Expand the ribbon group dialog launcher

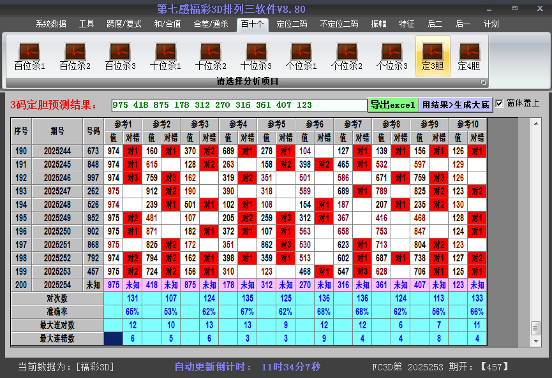[483, 82]
